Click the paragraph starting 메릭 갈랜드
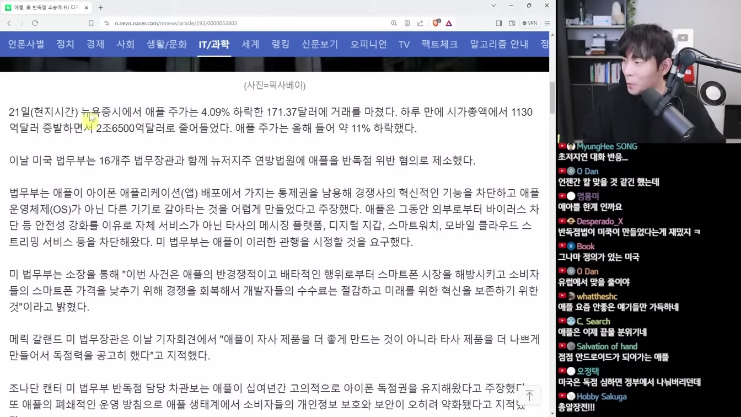741x417 pixels. pyautogui.click(x=274, y=347)
